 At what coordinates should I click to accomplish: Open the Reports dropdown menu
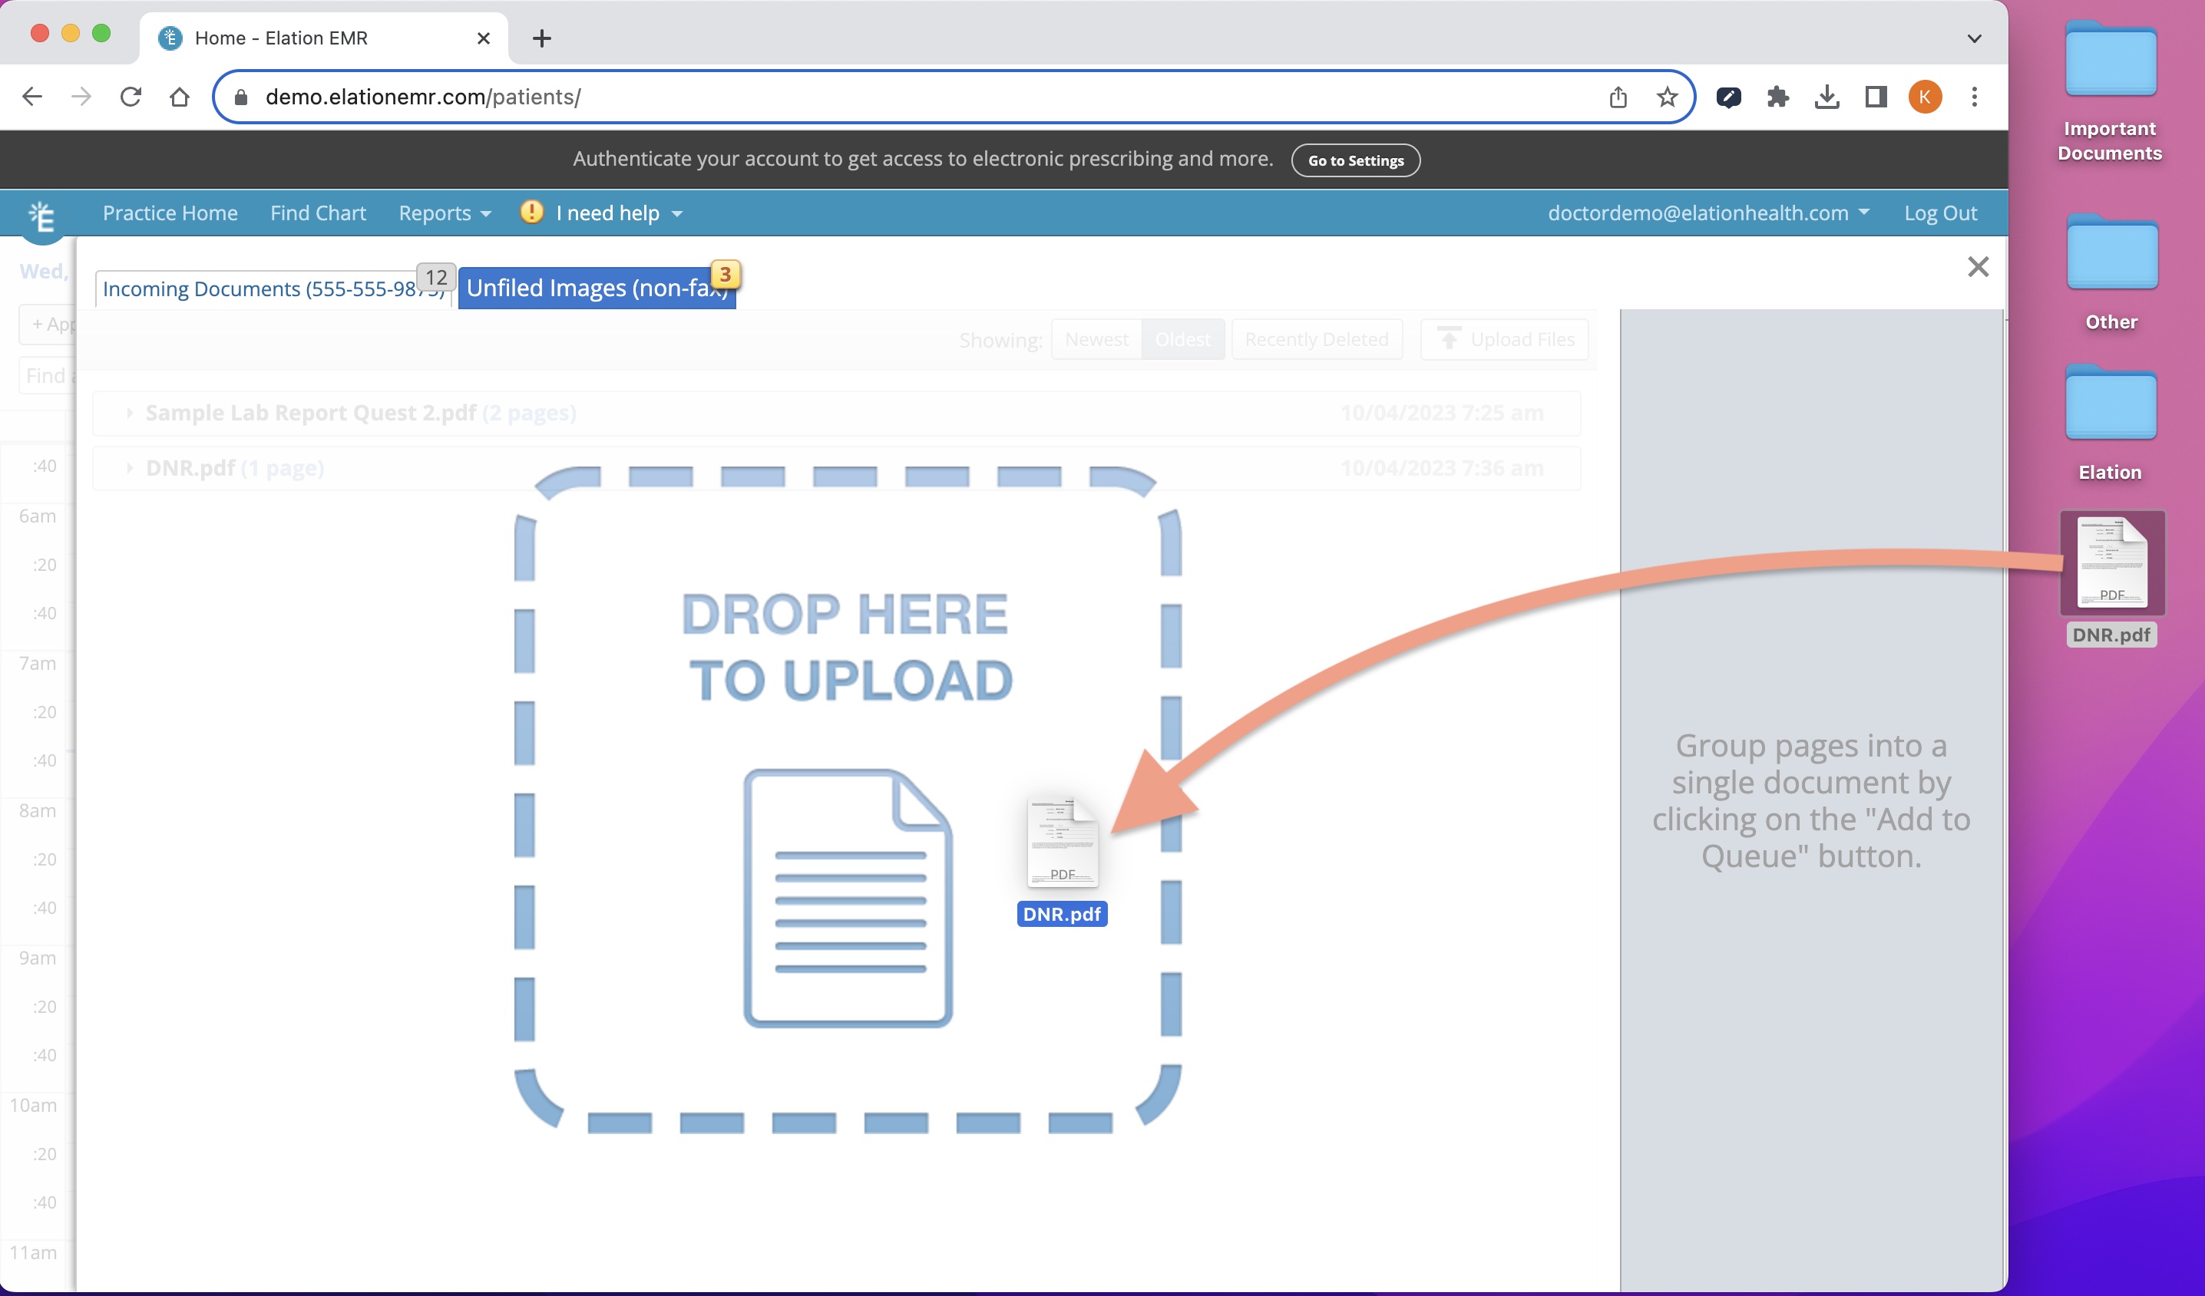445,213
